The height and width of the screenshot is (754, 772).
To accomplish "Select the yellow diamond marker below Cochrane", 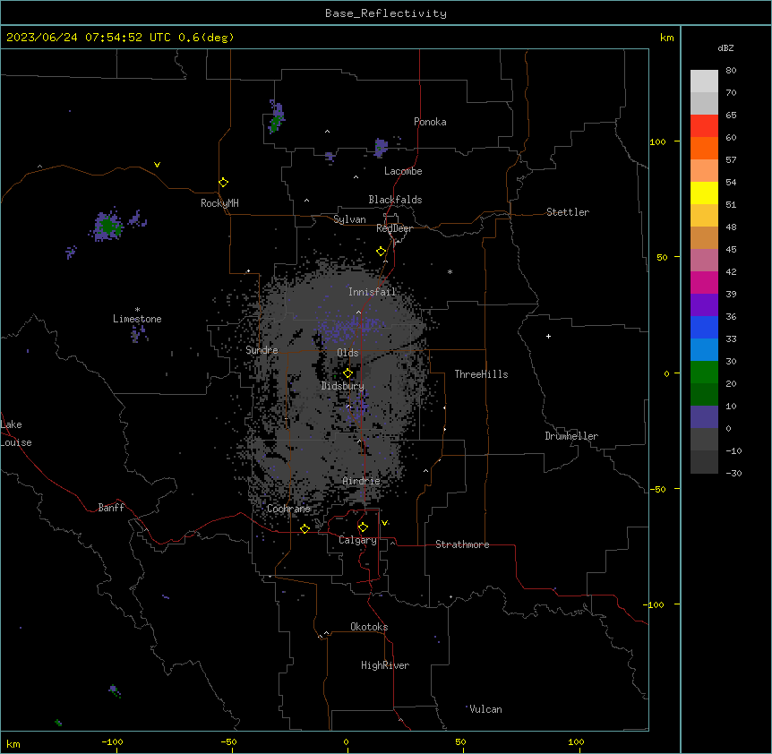I will pyautogui.click(x=305, y=528).
